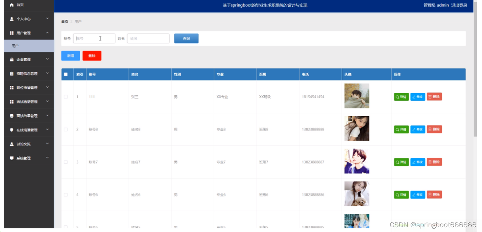Check the checkbox for row 张三
The image size is (482, 232).
pyautogui.click(x=66, y=97)
